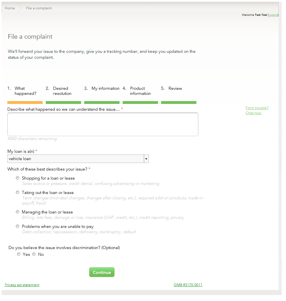Viewport: 286px width, 301px height.
Task: Select 'Shopping for a loan or lease' option
Action: 18,178
